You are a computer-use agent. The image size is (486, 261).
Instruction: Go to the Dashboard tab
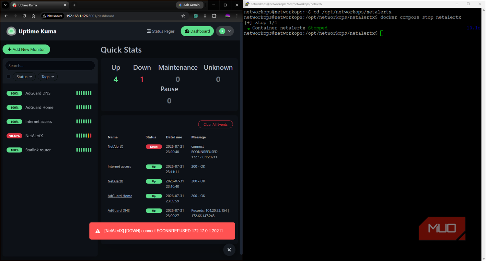(197, 31)
